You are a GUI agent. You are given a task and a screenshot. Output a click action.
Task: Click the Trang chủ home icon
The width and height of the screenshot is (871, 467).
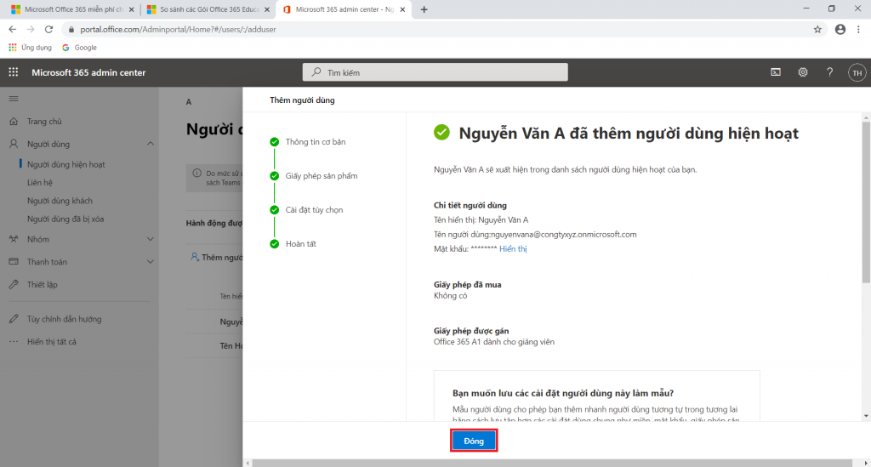[x=14, y=121]
